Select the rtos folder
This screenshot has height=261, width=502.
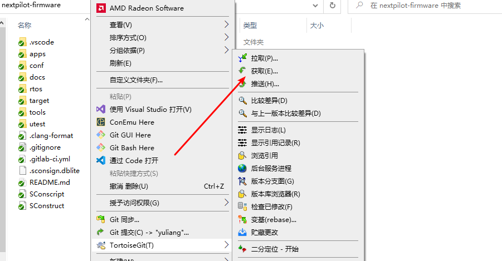pyautogui.click(x=31, y=89)
